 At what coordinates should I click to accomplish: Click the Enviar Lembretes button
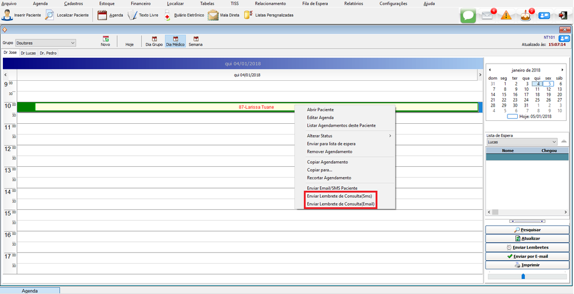click(527, 247)
